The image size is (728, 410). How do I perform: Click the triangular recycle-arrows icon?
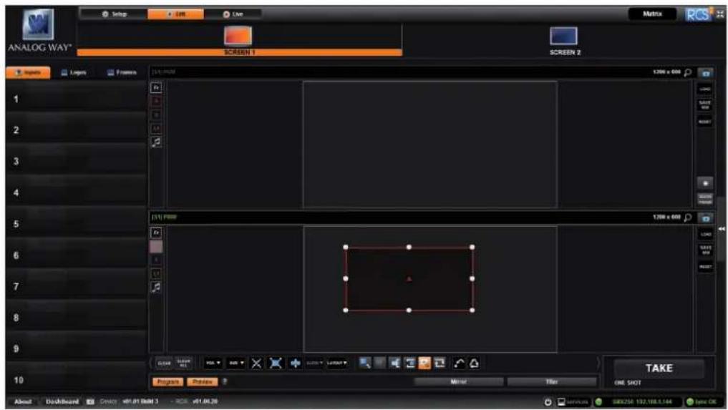point(474,363)
